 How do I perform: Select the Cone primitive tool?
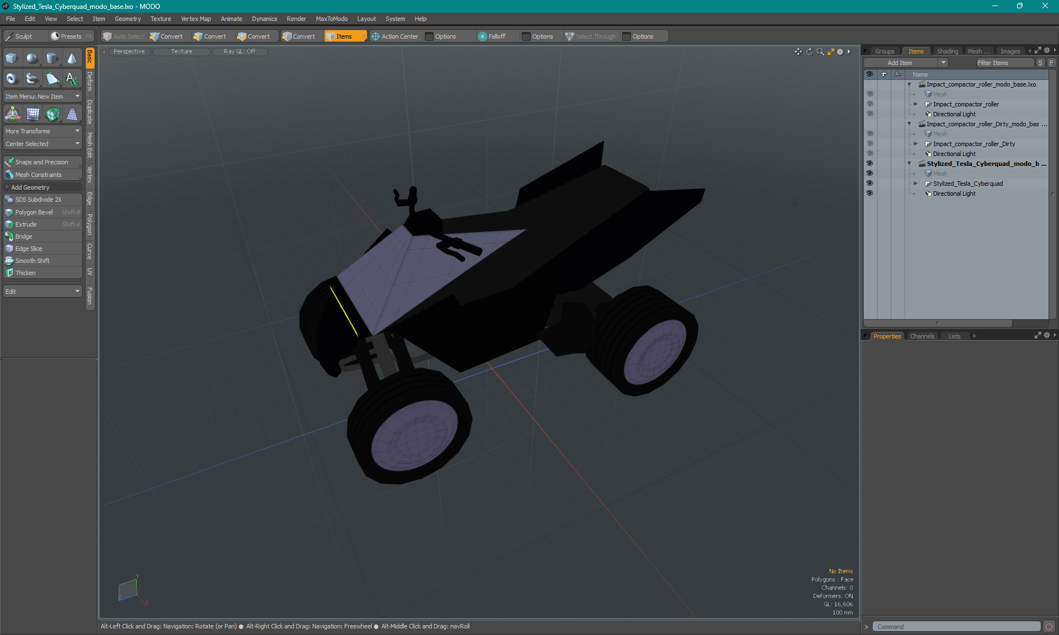pos(72,58)
